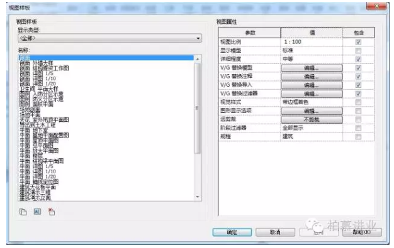Select template 平面_详图 1/20

coord(38,176)
